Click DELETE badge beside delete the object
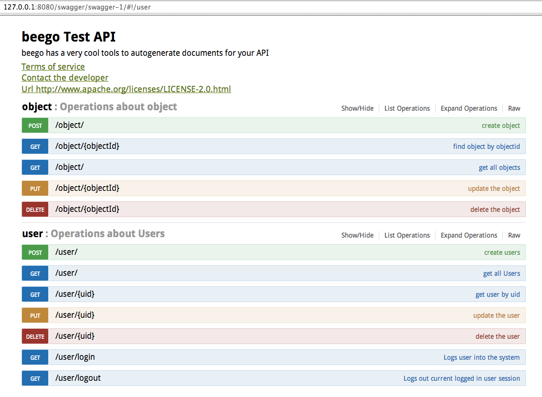The height and width of the screenshot is (397, 542). (x=35, y=209)
